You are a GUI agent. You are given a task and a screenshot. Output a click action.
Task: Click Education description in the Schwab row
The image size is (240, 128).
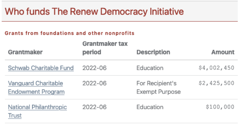pyautogui.click(x=150, y=68)
